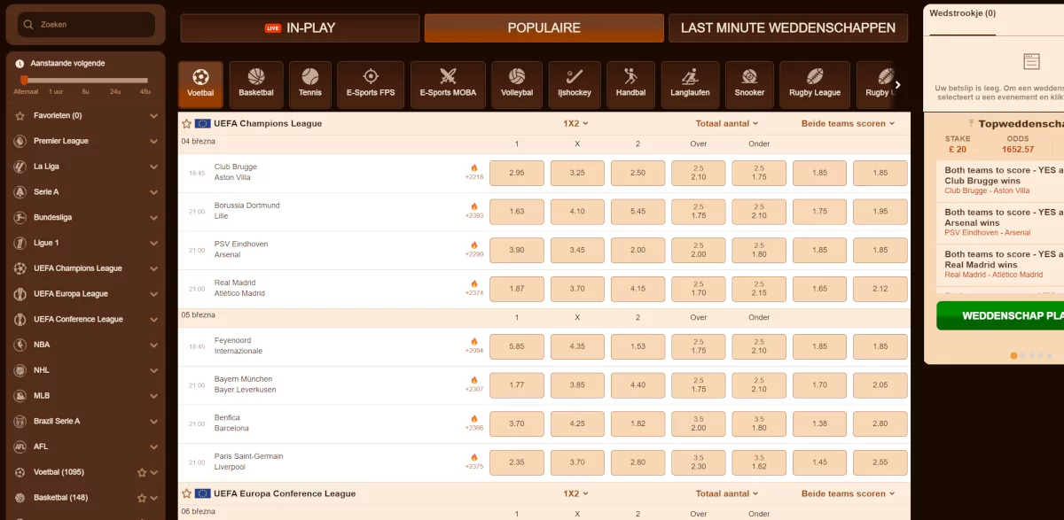Screen dimensions: 1064x520
Task: Expand the Premier League sidebar item
Action: (x=86, y=141)
